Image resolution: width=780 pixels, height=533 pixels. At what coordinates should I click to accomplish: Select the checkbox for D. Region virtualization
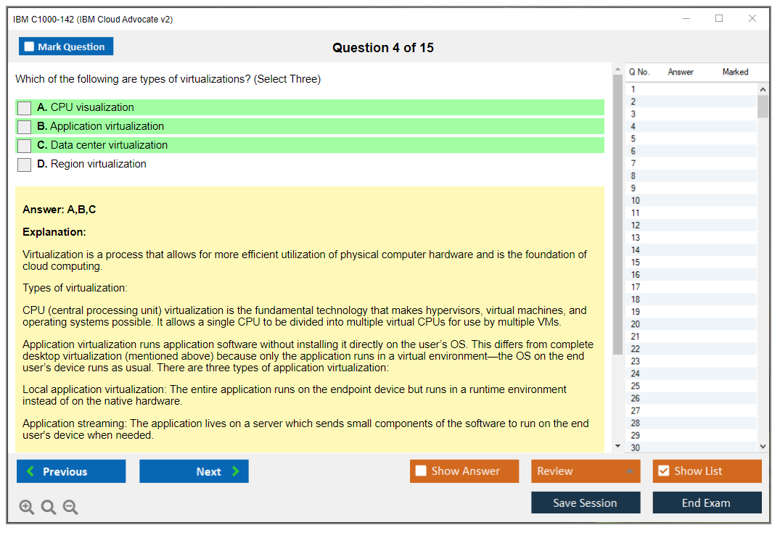click(25, 165)
